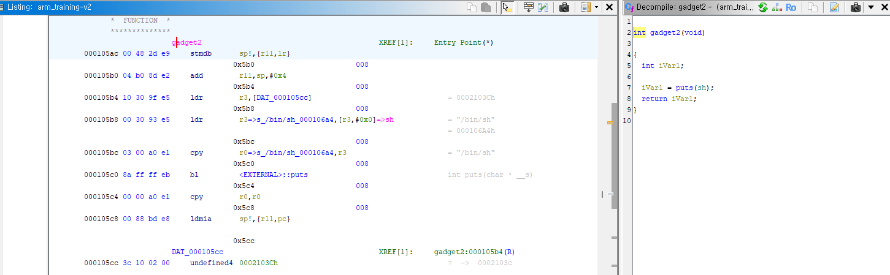The width and height of the screenshot is (890, 275).
Task: Open the data type hierarchy icon
Action: pos(777,7)
